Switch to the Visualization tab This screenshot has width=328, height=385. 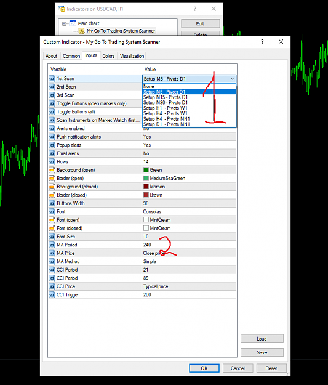[132, 56]
